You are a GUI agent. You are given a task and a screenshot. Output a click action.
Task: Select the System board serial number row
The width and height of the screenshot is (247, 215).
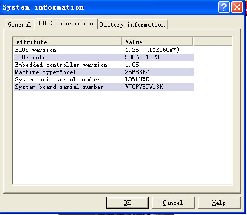click(104, 87)
